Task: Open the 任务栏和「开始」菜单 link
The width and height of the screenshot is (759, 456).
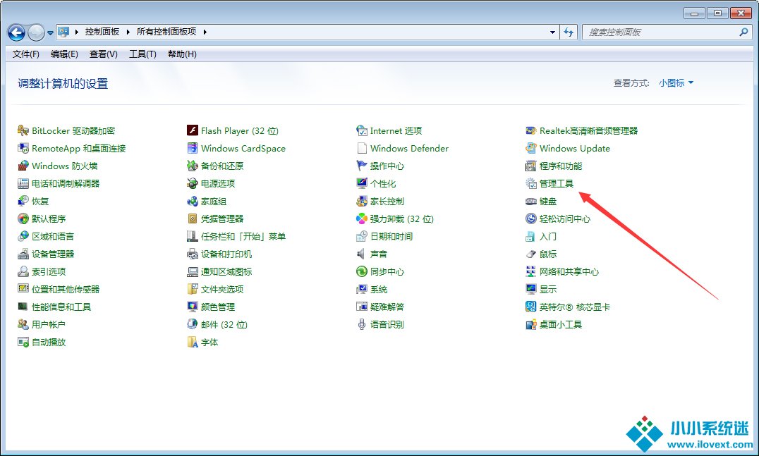Action: click(x=243, y=236)
